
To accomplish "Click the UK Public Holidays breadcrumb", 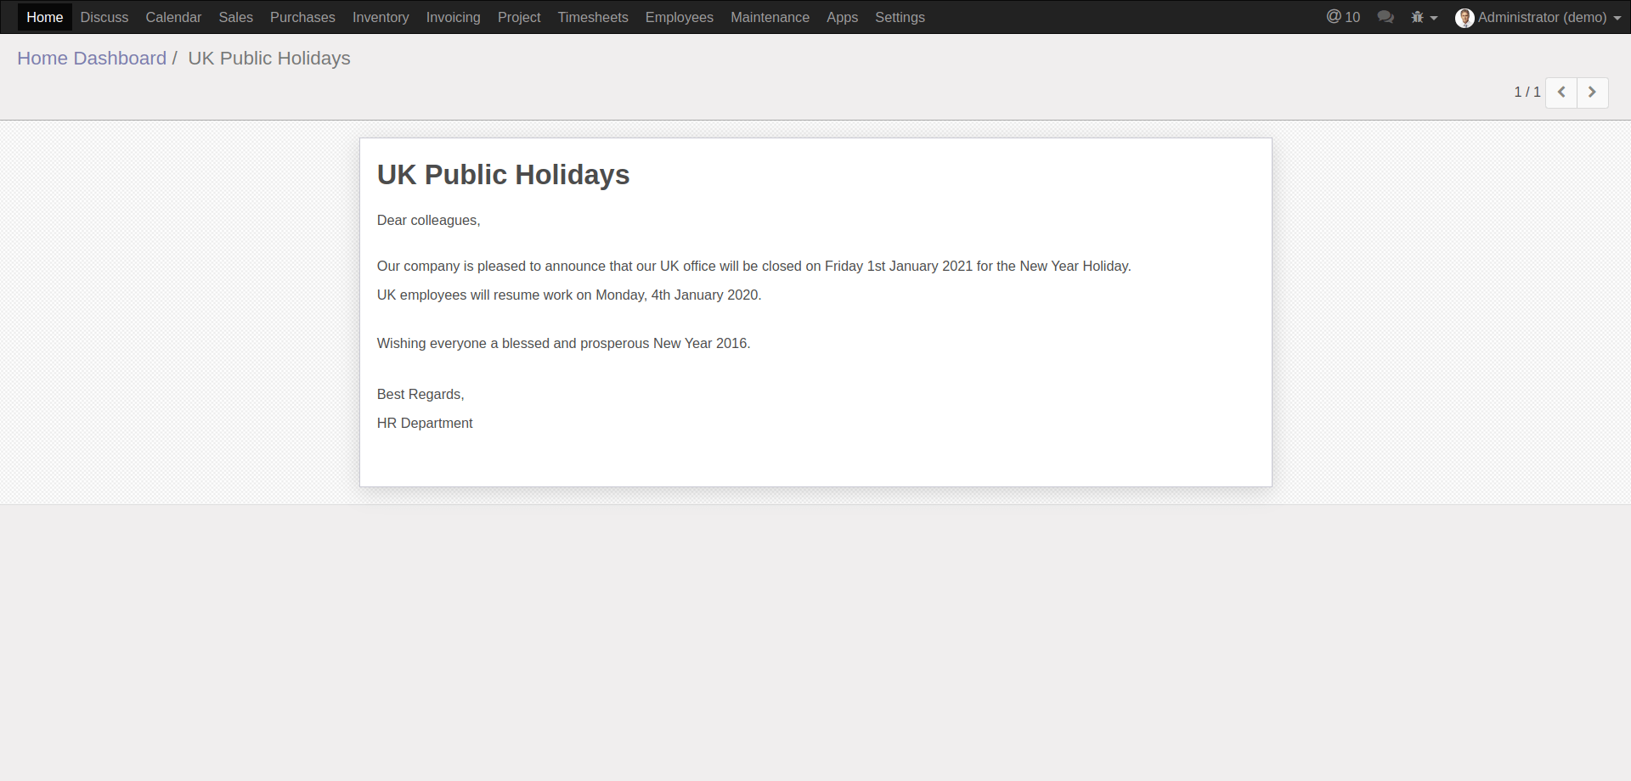I will point(268,58).
